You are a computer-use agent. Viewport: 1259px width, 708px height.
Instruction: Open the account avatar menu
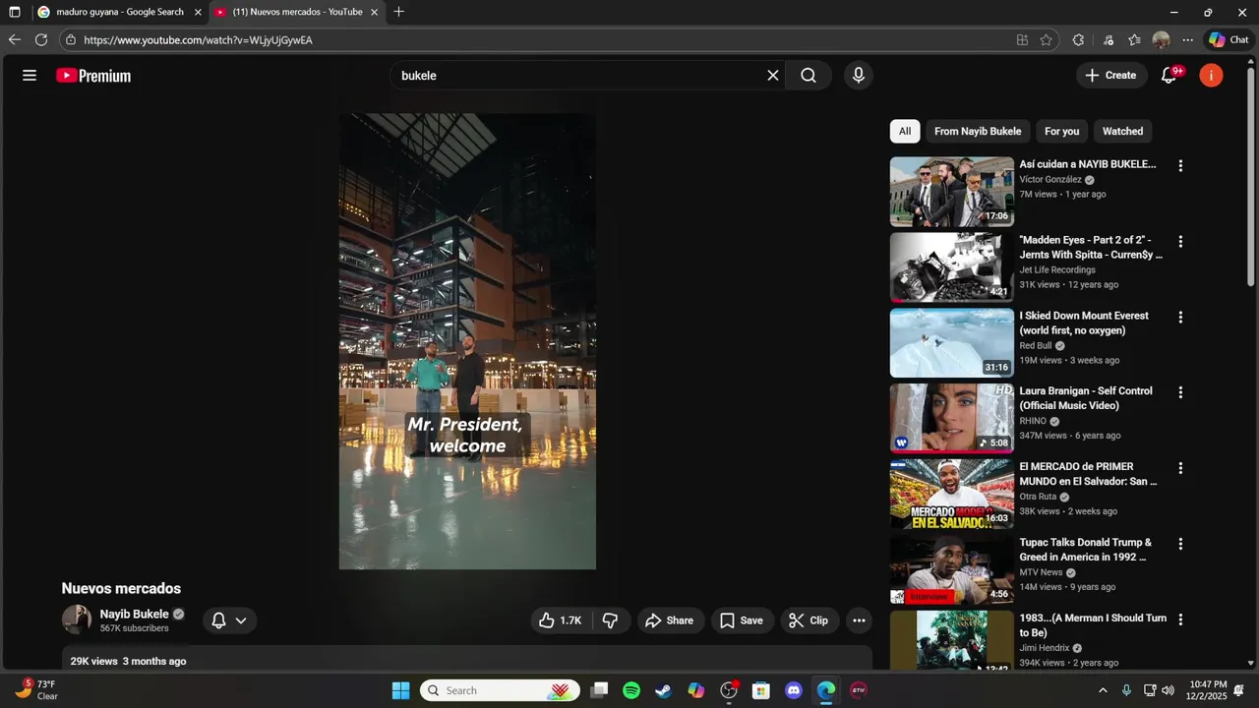pos(1212,76)
